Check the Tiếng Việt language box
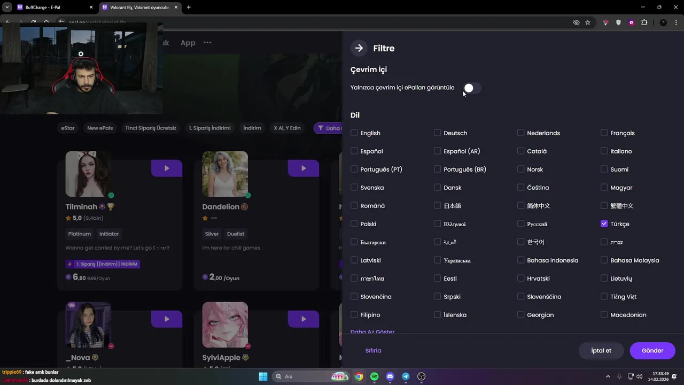Viewport: 684px width, 385px height. tap(604, 296)
